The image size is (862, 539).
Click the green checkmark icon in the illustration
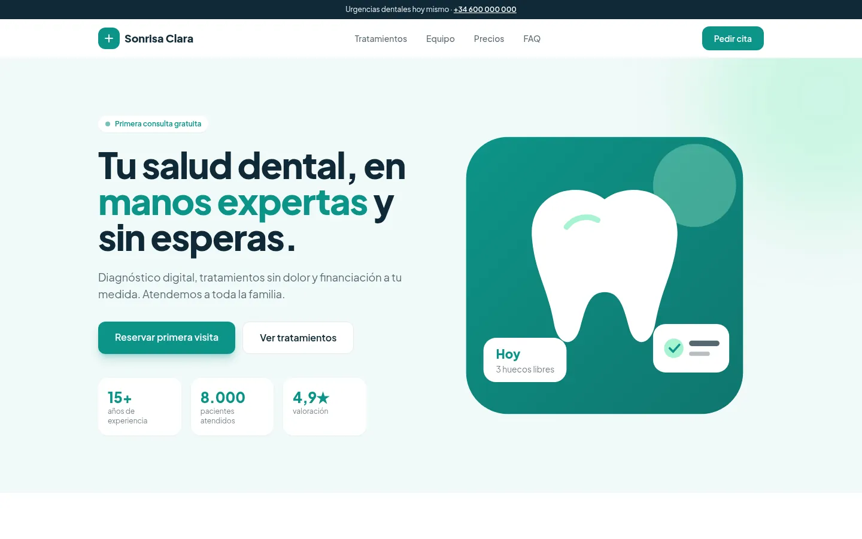click(674, 348)
